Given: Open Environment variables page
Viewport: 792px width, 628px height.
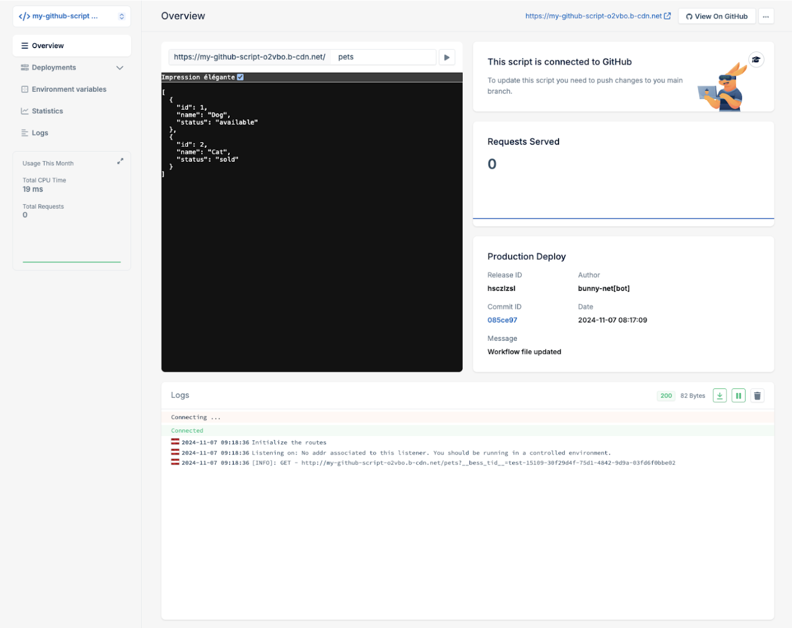Looking at the screenshot, I should 69,90.
